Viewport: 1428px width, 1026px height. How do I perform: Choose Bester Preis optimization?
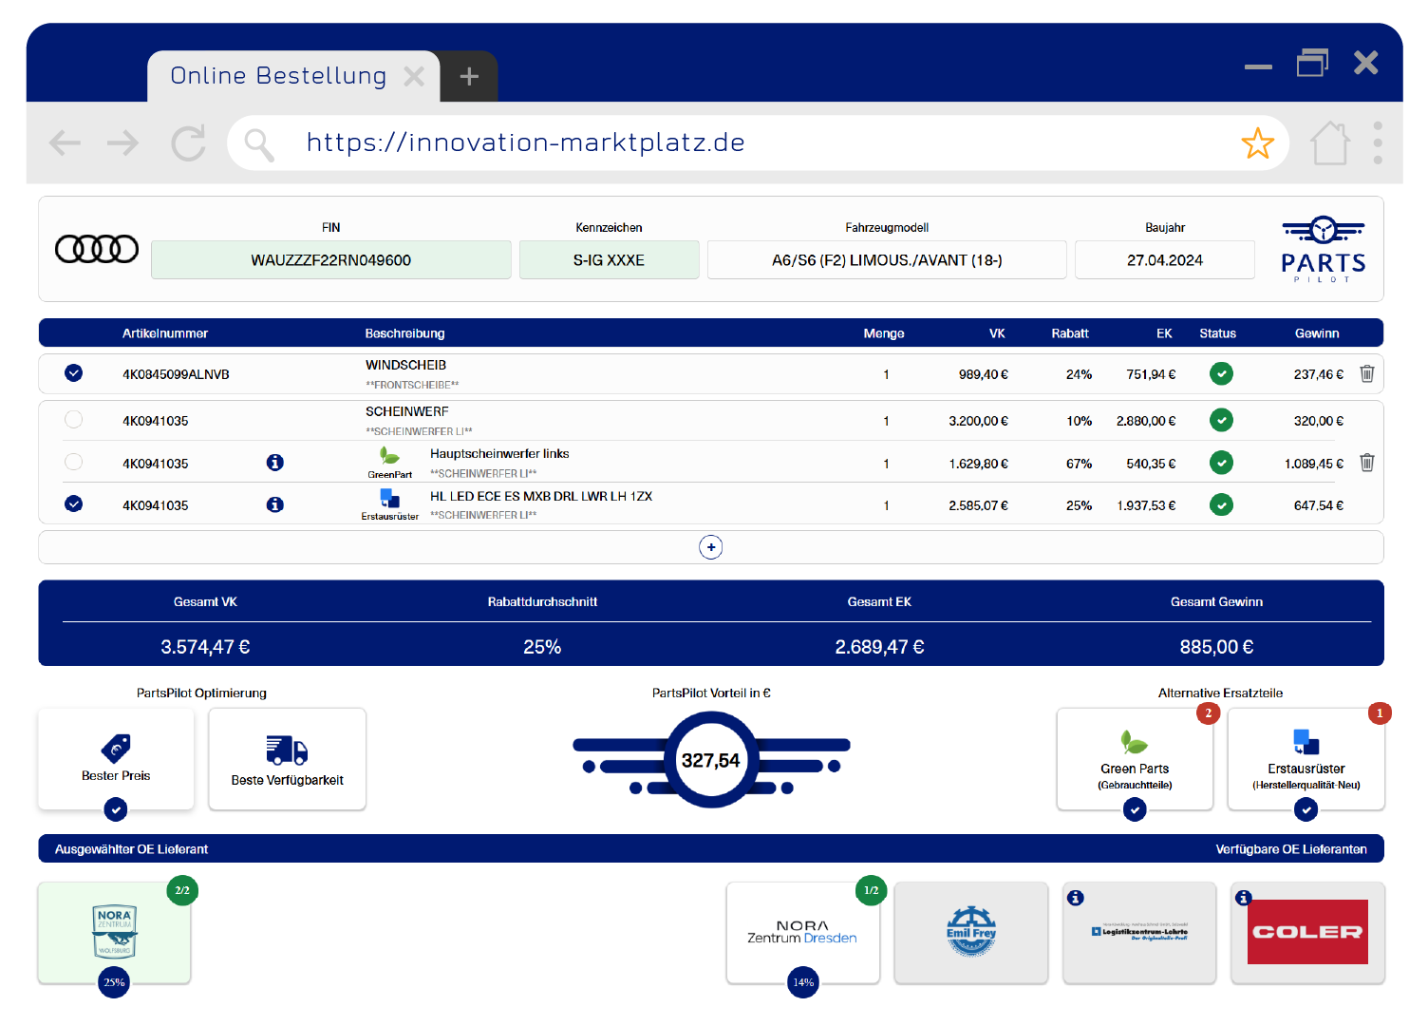(x=116, y=760)
